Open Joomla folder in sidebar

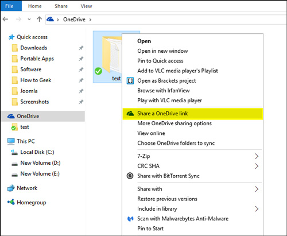tap(29, 91)
